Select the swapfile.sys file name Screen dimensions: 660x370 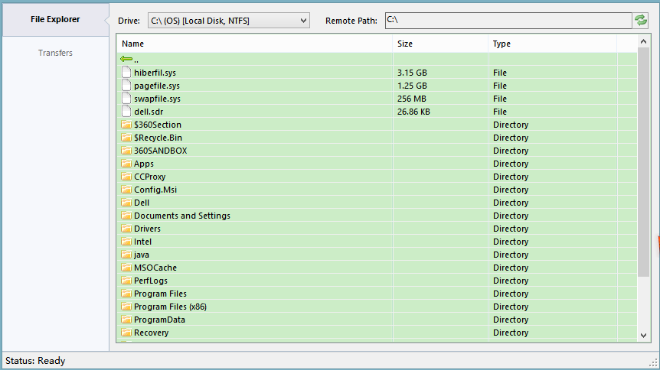pyautogui.click(x=157, y=99)
